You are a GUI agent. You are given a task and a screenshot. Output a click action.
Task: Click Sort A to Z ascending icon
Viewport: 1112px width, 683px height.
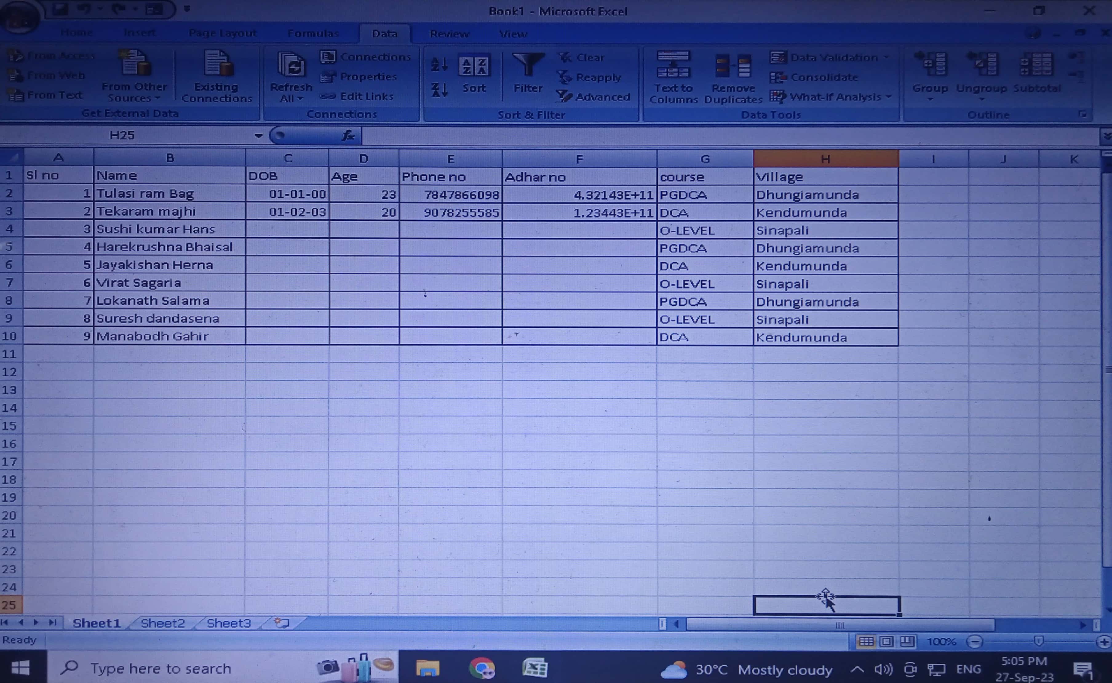click(439, 65)
